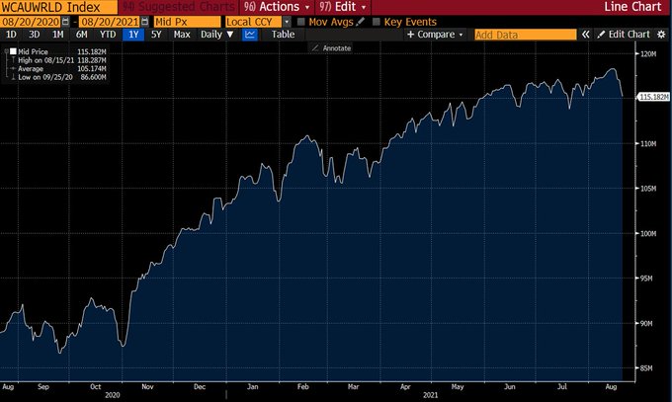Enable the Key Events checkbox
The width and height of the screenshot is (672, 402).
tap(377, 22)
